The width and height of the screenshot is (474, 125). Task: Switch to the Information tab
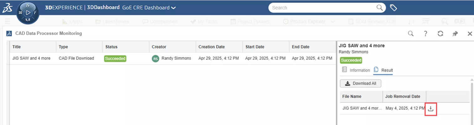pos(356,70)
